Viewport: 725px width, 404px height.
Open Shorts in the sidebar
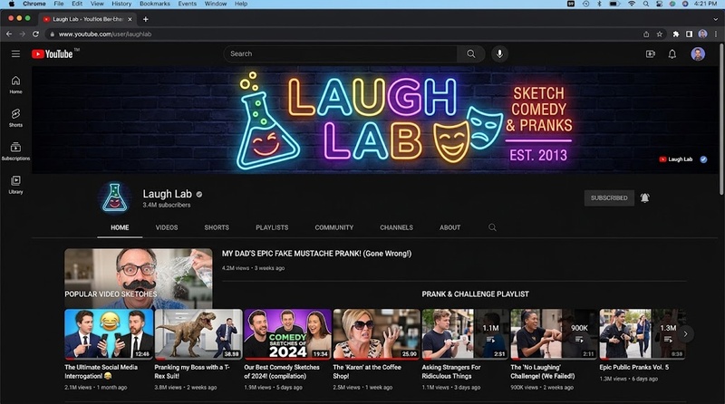click(15, 118)
